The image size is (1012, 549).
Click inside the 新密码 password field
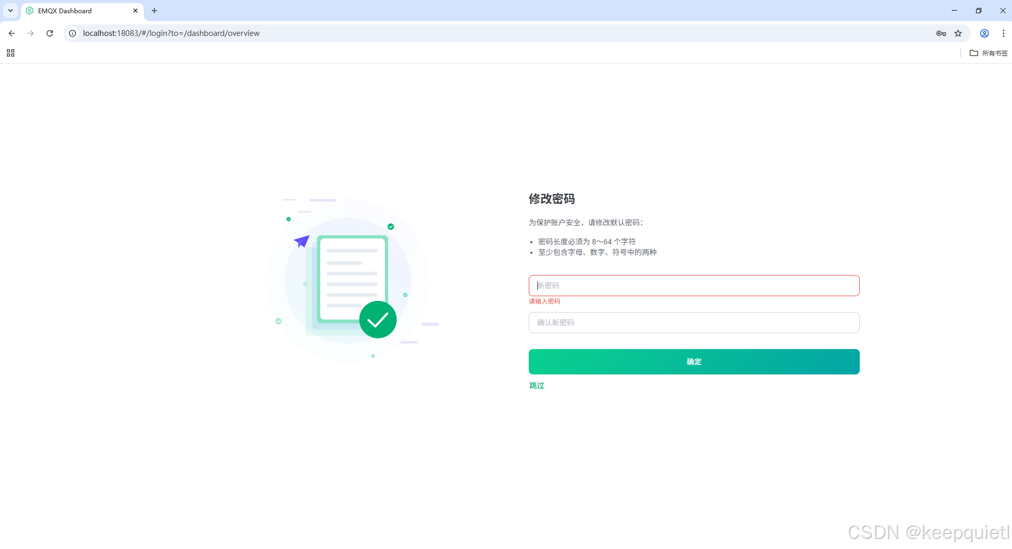coord(694,285)
